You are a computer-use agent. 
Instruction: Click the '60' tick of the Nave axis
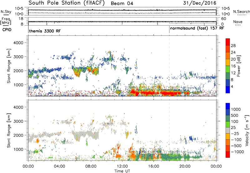(x=224, y=19)
